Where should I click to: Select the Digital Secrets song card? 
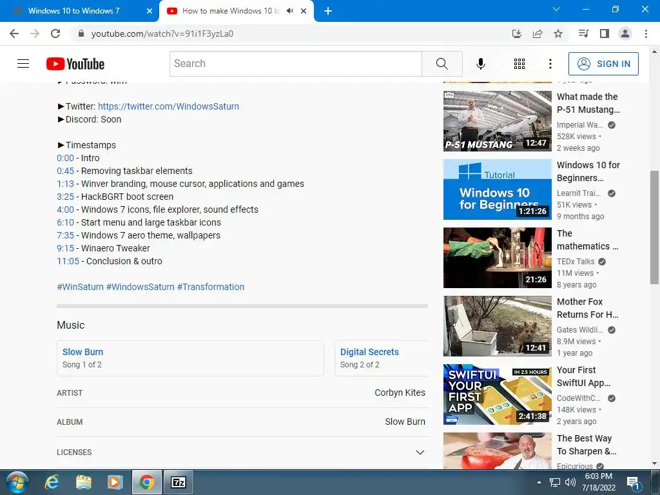[x=382, y=358]
